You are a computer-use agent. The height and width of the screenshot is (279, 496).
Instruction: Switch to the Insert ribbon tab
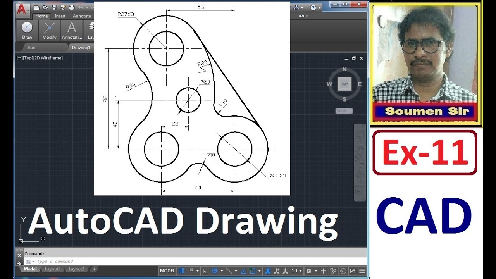[x=60, y=16]
